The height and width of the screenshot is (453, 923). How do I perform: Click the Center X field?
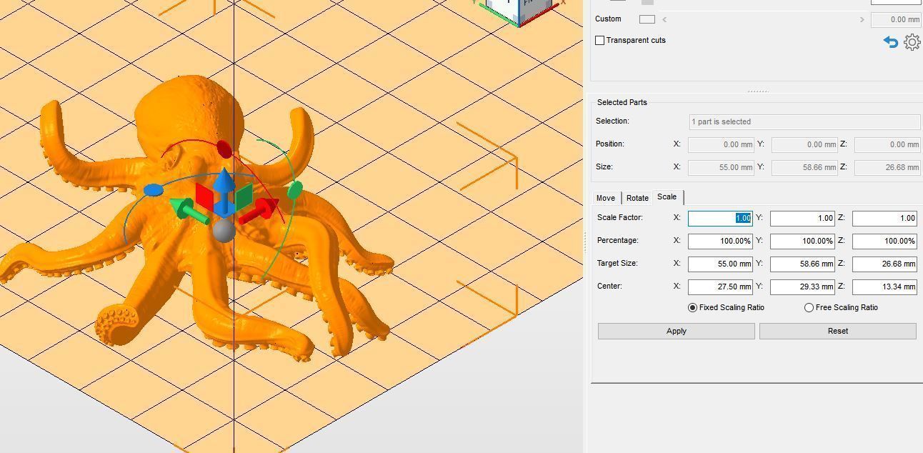click(x=720, y=287)
